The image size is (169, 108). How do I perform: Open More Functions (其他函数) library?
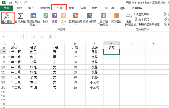click(116, 18)
